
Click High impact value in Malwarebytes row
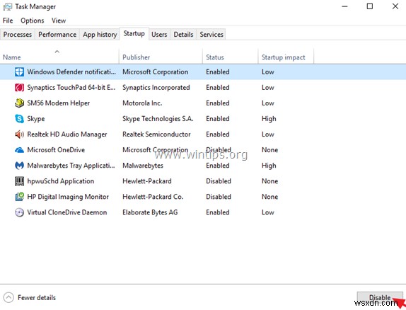tap(269, 166)
